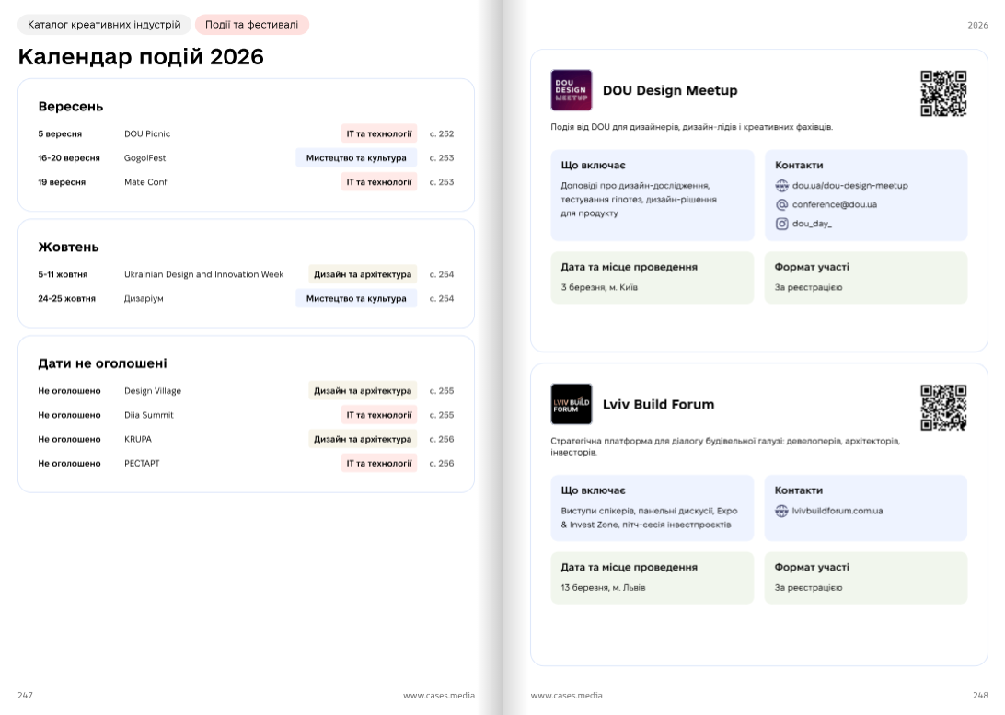Click the 'ІТ та технології' tag for DOU Picnic
This screenshot has height=715, width=1005.
pyautogui.click(x=379, y=134)
